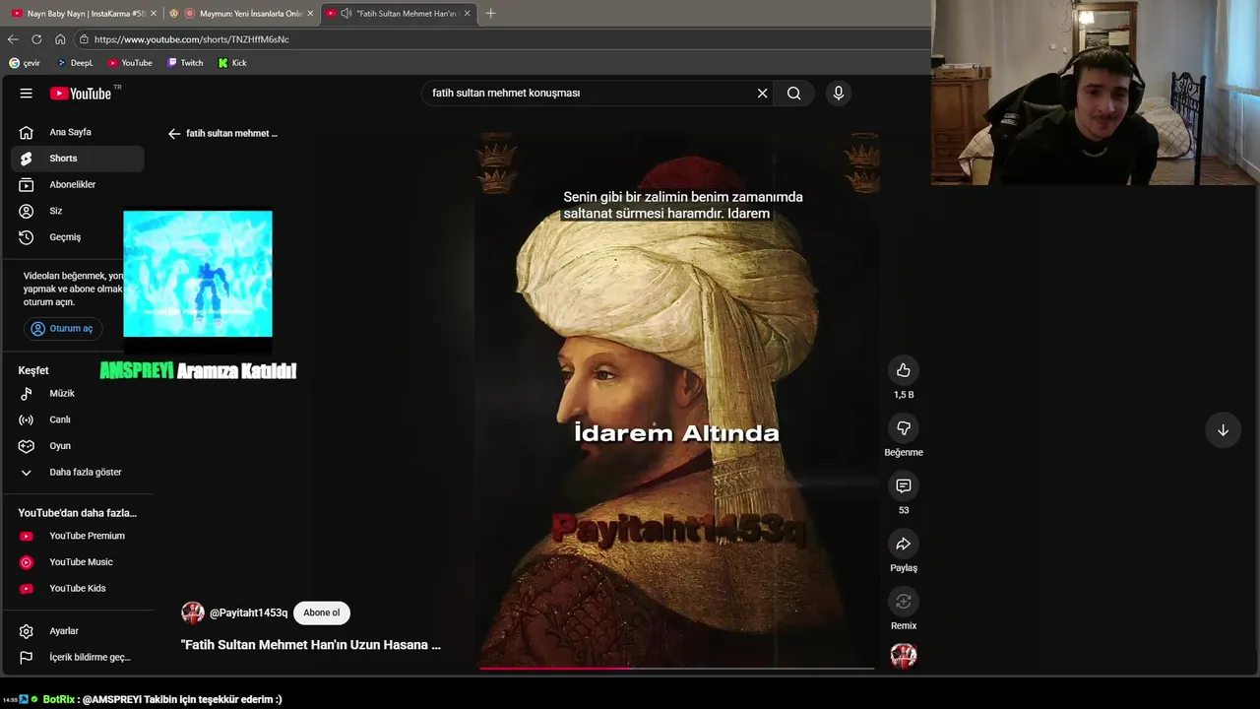
Task: Open the YouTube hamburger guide menu
Action: pyautogui.click(x=27, y=94)
